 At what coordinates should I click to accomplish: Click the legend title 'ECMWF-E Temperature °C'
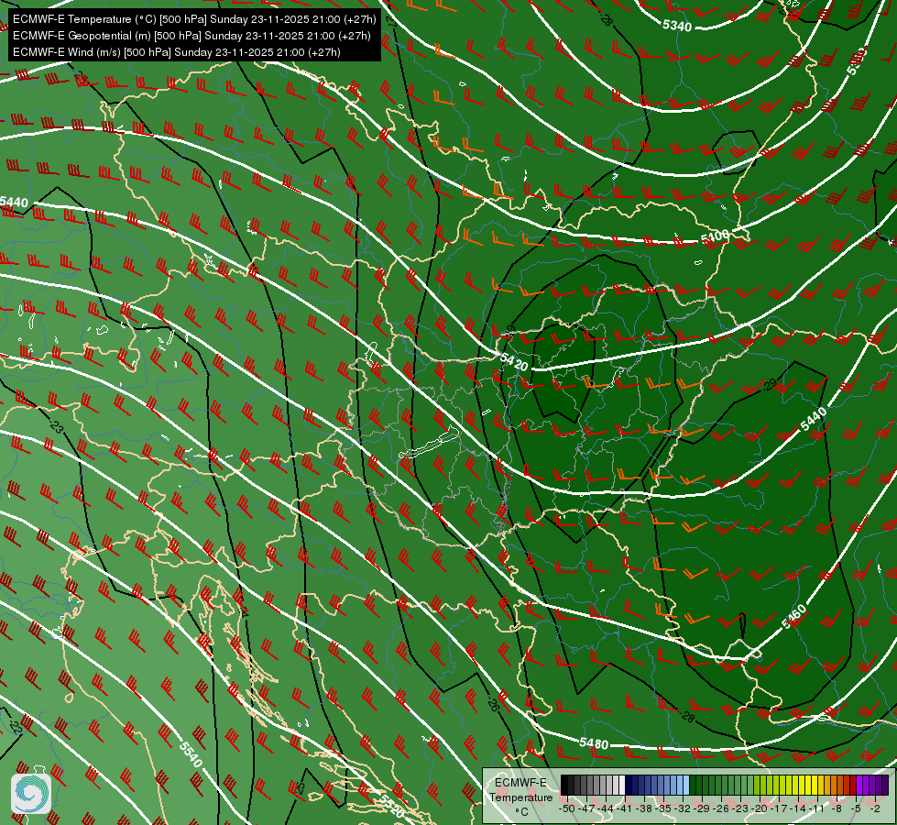click(521, 797)
